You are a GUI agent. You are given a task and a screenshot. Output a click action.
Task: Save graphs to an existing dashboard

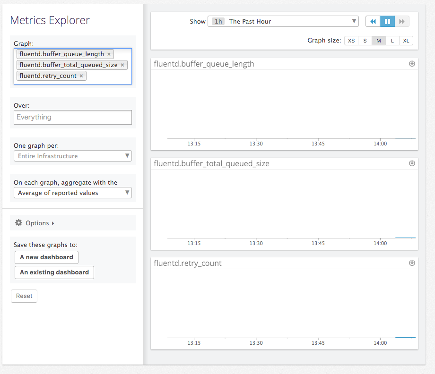[x=54, y=272]
